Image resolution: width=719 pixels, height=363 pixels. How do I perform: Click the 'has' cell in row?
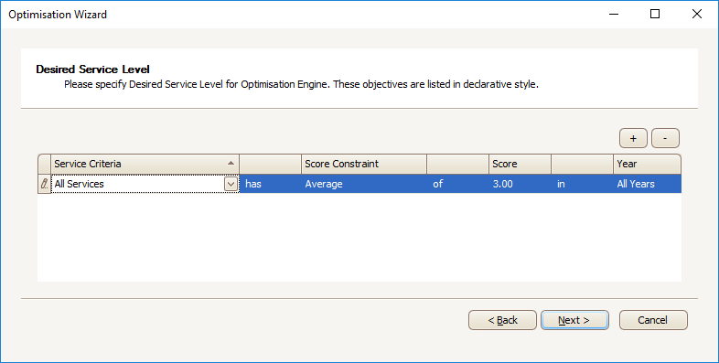(270, 184)
